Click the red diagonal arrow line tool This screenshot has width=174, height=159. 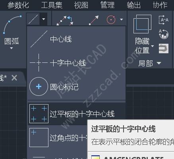pos(94,20)
